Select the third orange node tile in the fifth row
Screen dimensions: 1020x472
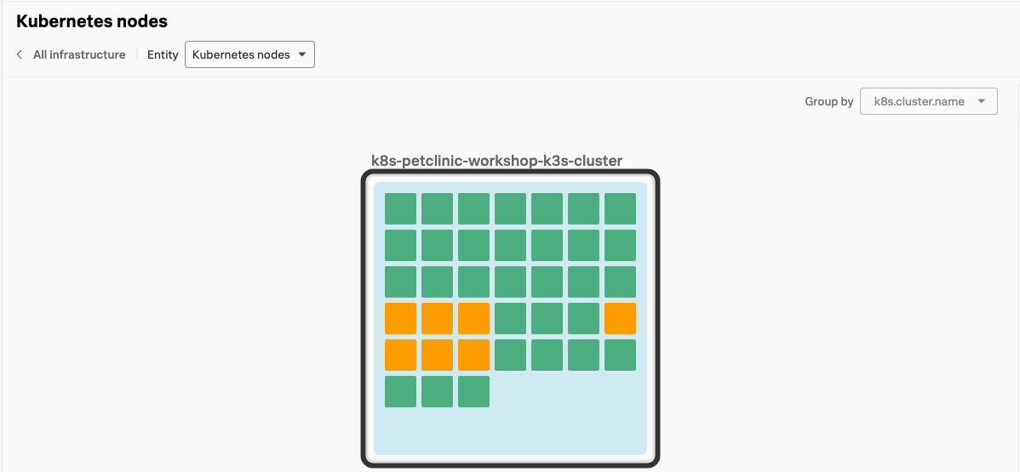pos(473,355)
